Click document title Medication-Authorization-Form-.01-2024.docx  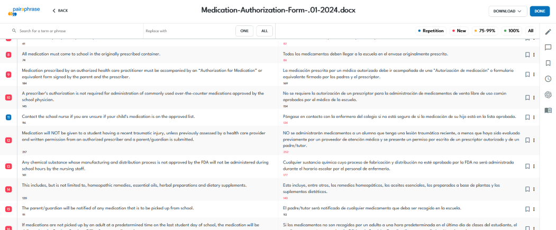point(278,10)
